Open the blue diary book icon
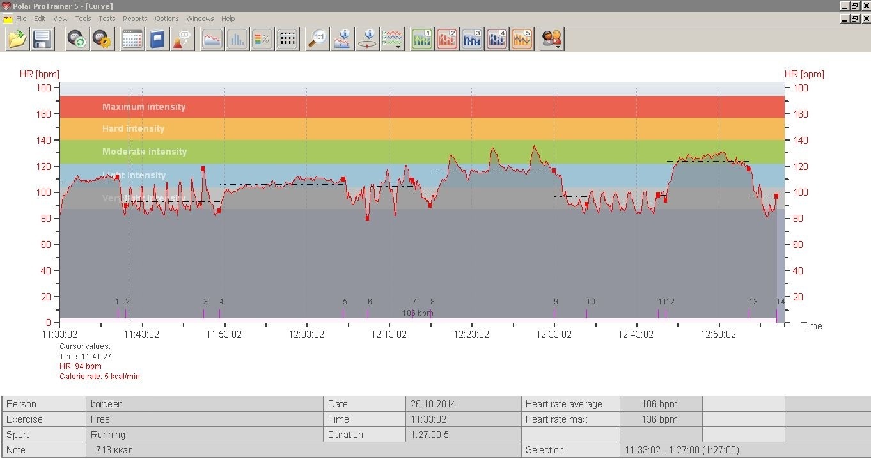 point(157,40)
